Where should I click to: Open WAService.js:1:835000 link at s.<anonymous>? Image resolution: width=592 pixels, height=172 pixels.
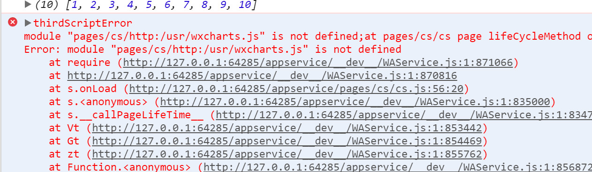[x=355, y=102]
